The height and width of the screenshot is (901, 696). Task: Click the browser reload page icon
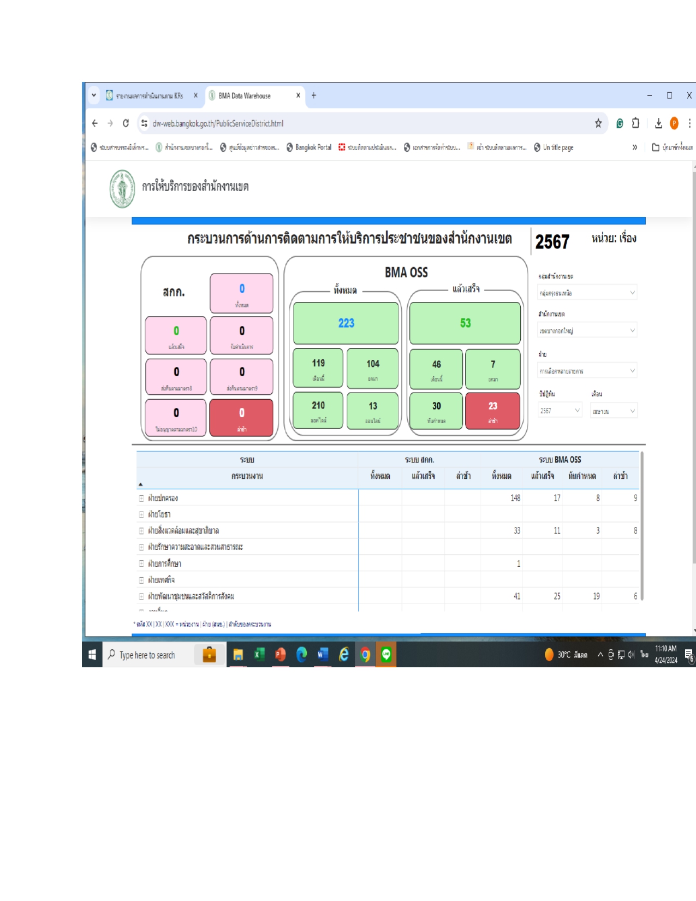(126, 123)
